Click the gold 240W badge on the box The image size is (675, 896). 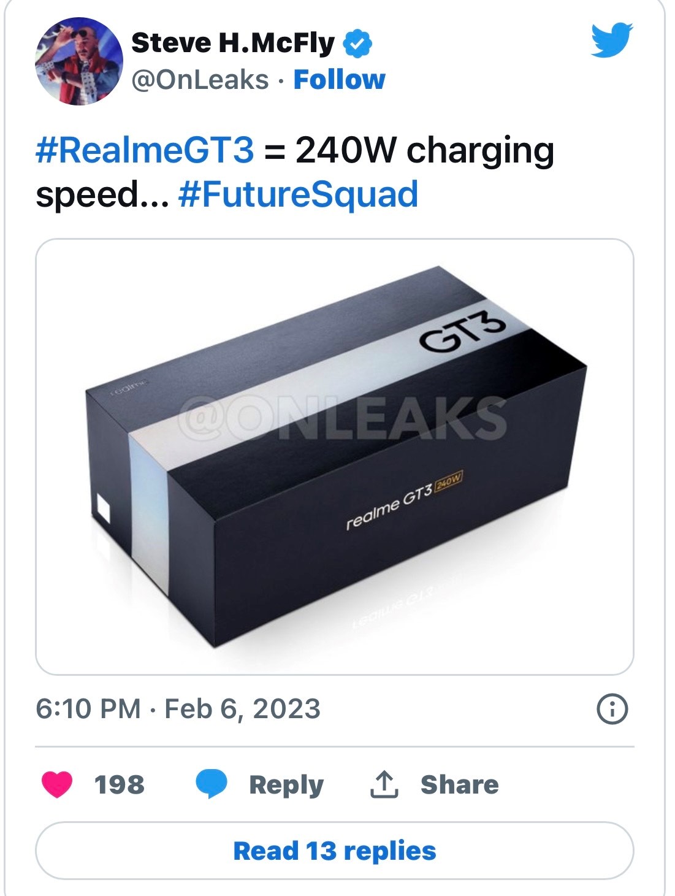[x=448, y=482]
